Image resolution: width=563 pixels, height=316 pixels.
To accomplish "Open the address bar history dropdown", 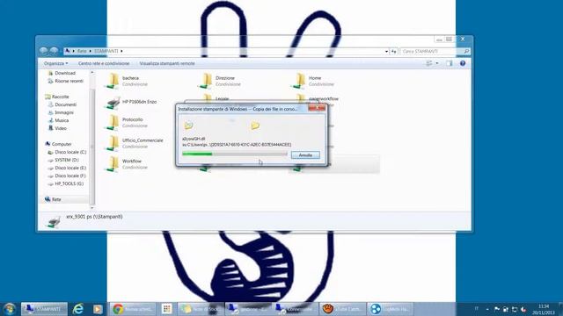I will point(386,52).
